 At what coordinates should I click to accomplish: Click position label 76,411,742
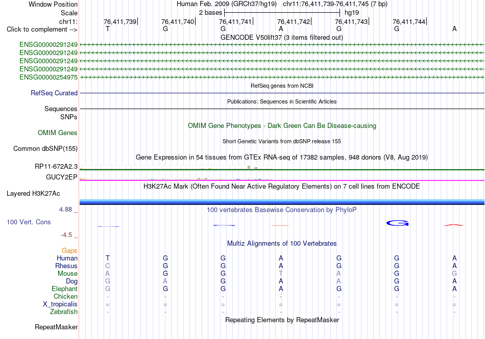pos(294,21)
